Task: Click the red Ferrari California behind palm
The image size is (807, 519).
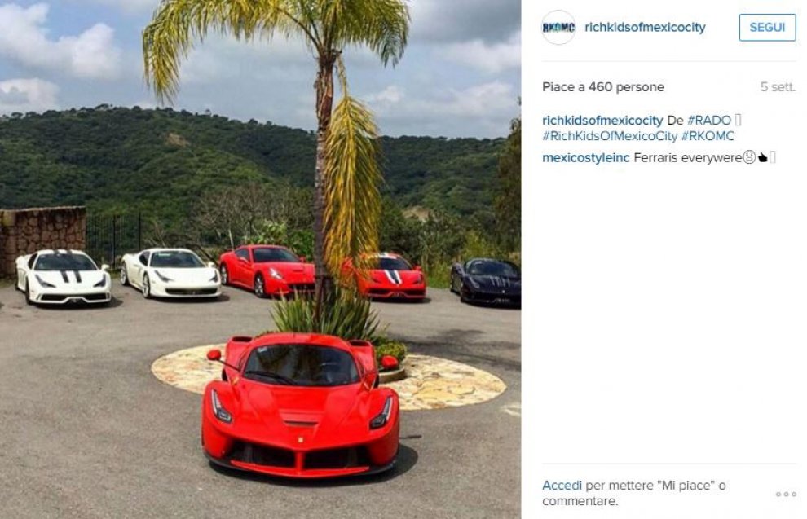Action: pyautogui.click(x=267, y=270)
